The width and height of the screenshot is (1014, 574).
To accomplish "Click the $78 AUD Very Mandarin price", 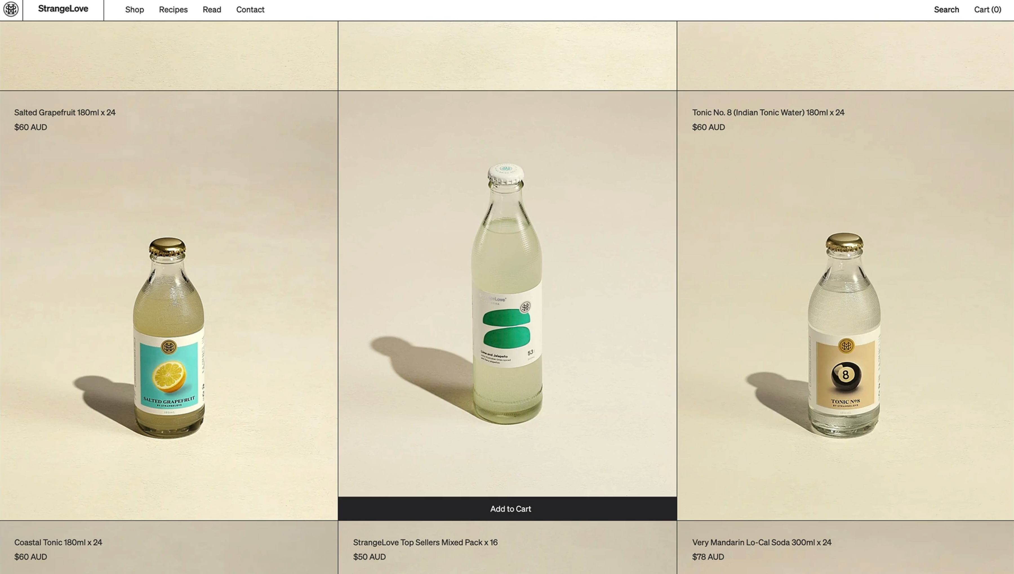I will (708, 557).
